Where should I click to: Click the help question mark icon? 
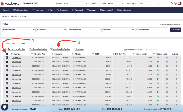coord(176,3)
